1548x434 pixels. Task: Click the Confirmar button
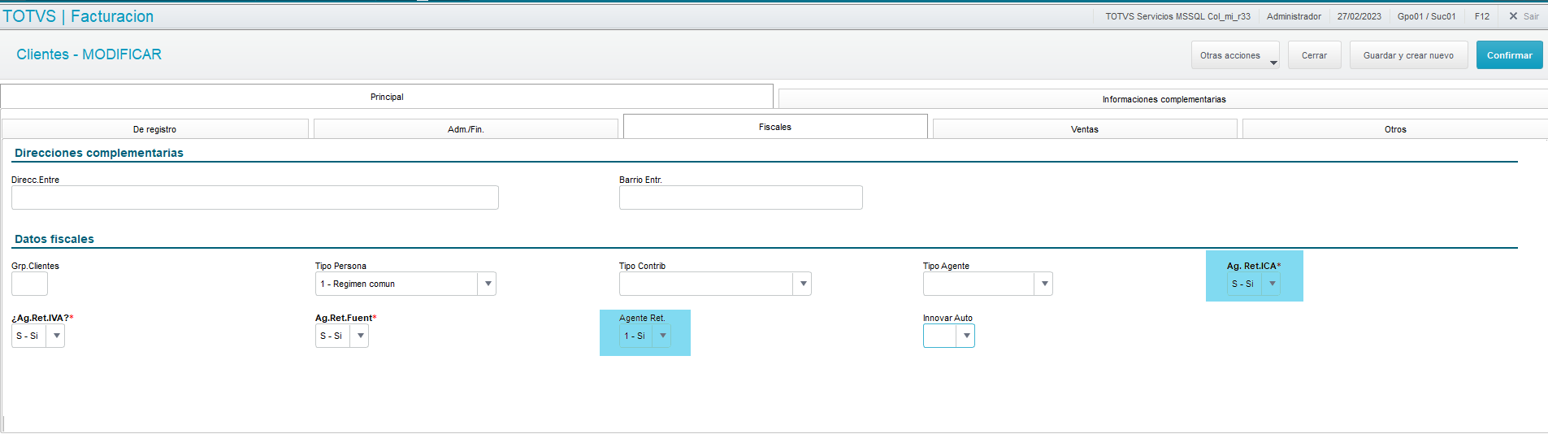[1509, 55]
